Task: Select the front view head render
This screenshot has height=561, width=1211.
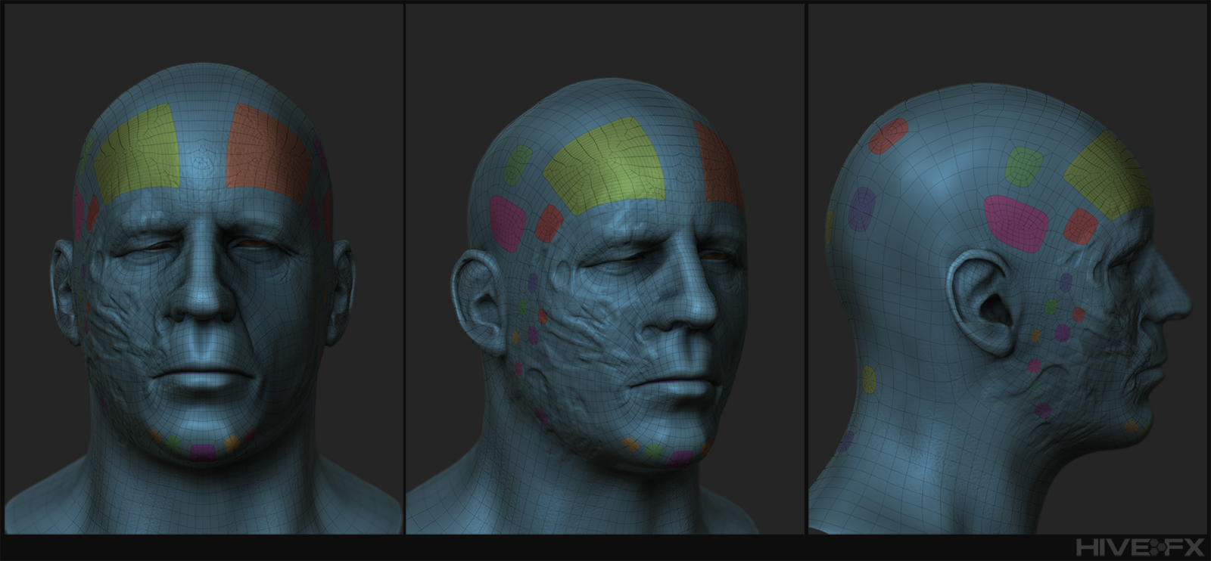Action: click(204, 268)
